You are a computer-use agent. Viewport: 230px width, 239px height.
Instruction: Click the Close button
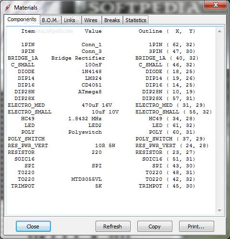pyautogui.click(x=33, y=226)
